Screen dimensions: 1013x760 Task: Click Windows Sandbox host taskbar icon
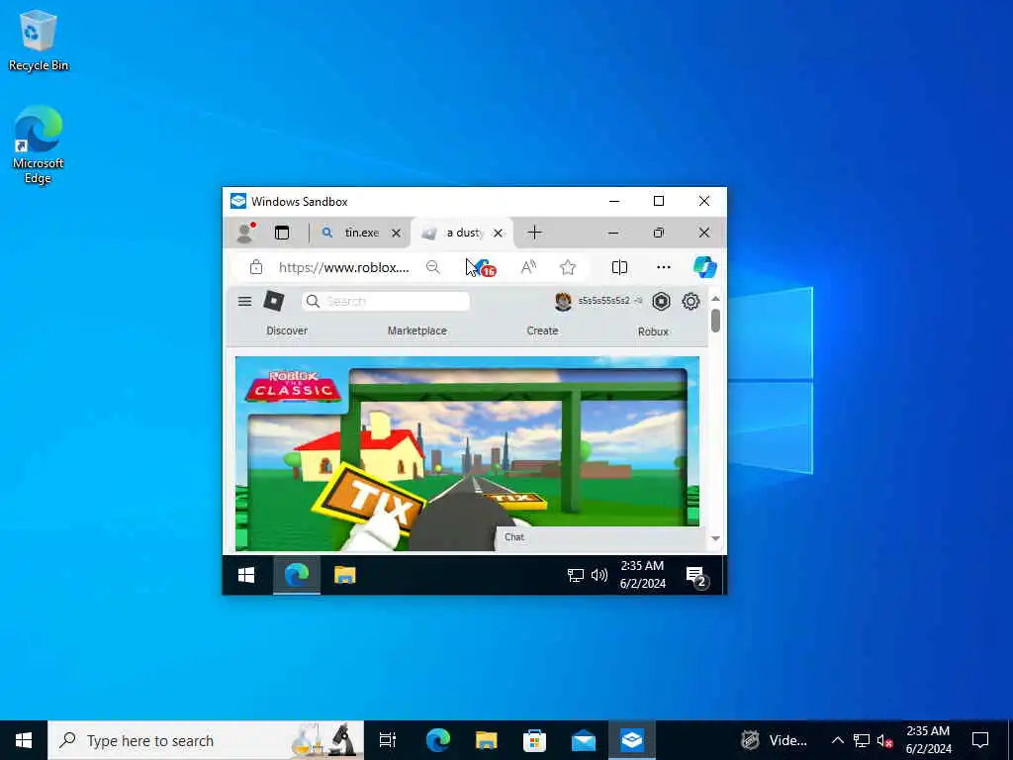[x=632, y=740]
